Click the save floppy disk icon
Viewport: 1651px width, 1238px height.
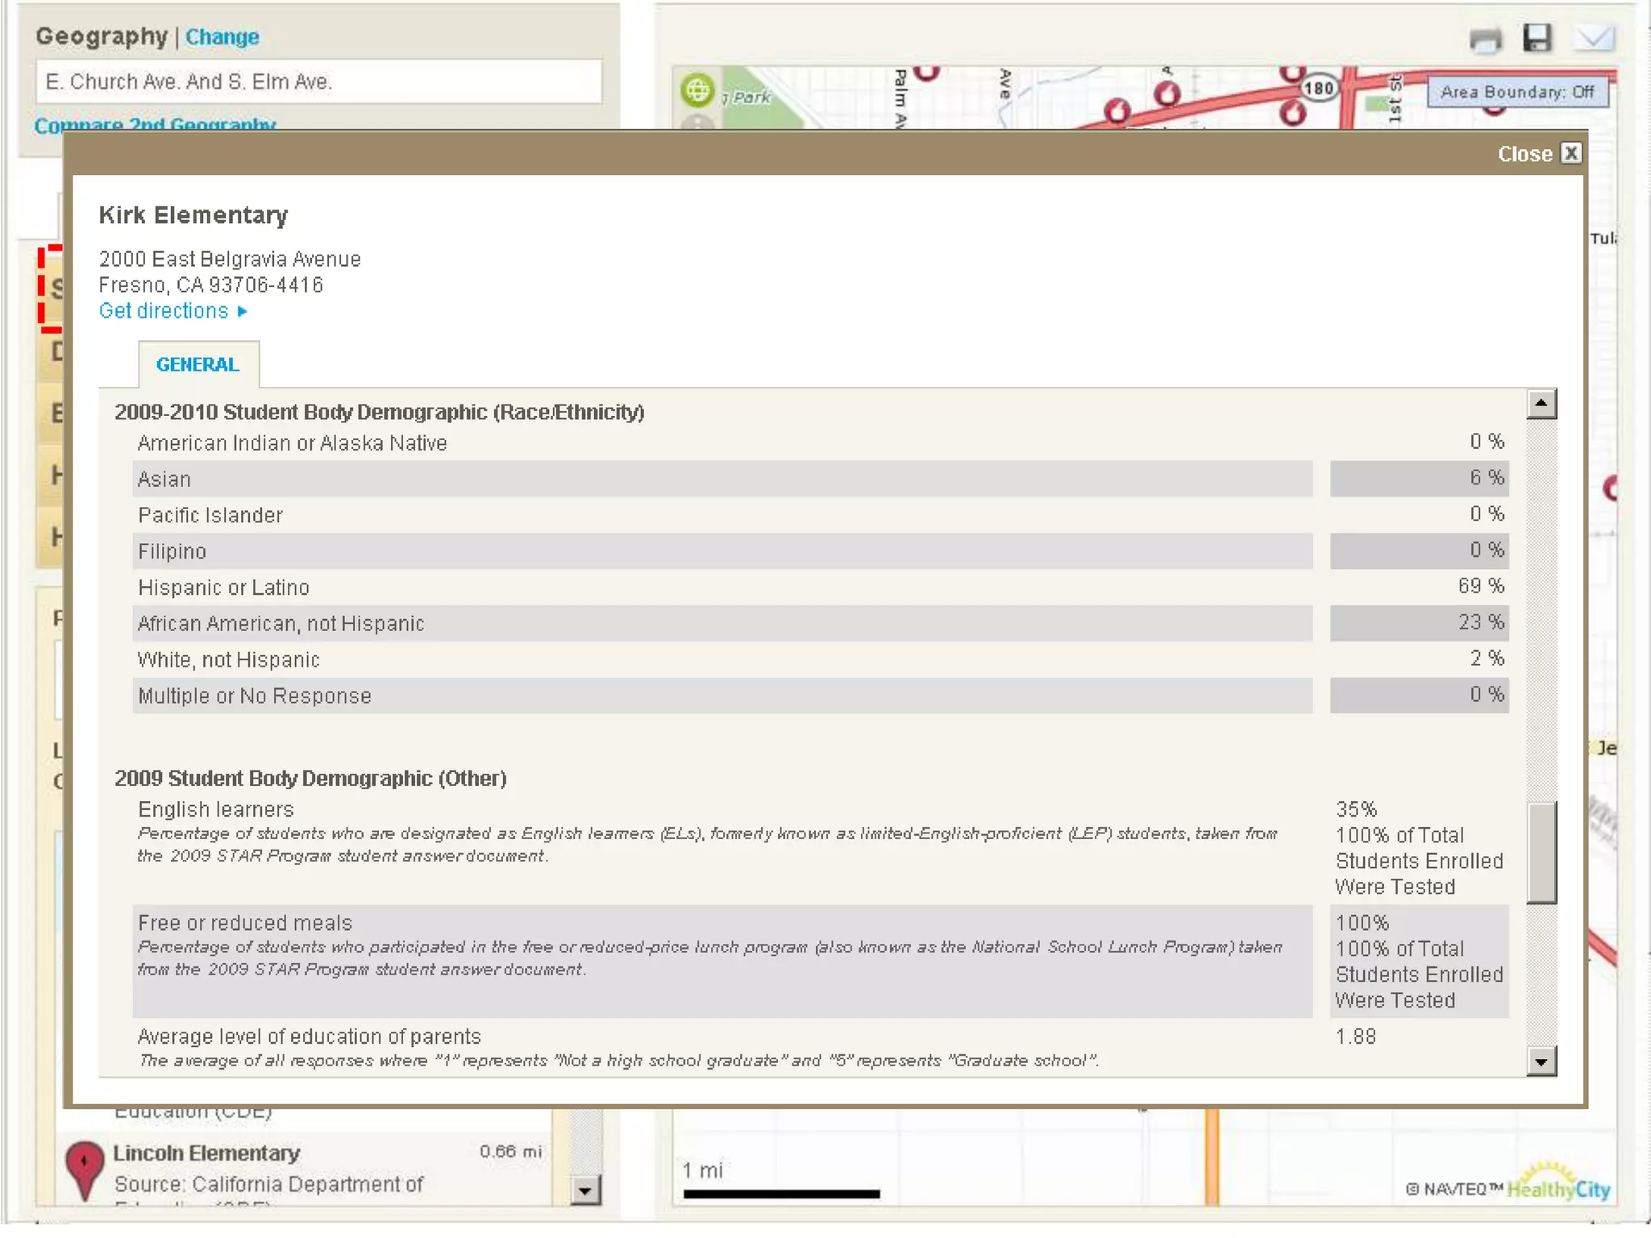(x=1537, y=38)
